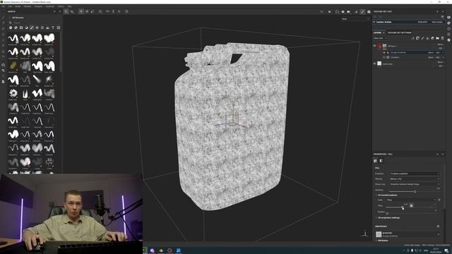
Task: Filter assets by Textures icon
Action: [x=42, y=28]
